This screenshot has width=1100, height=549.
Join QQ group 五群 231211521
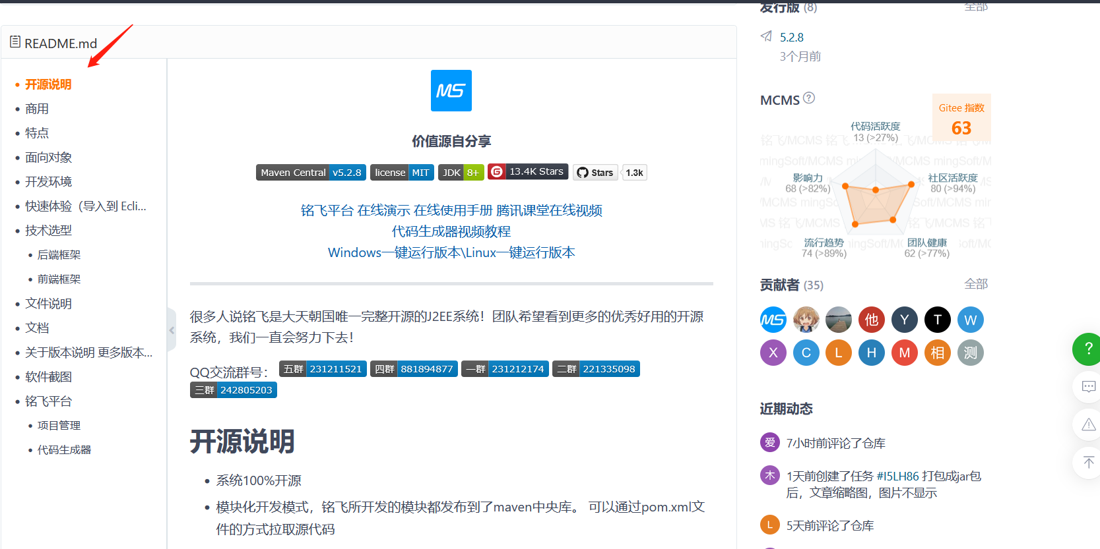tap(323, 369)
